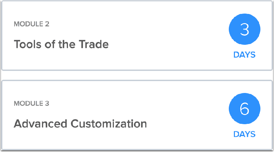
Task: Click the blue 3 days circle badge
Action: click(x=244, y=29)
